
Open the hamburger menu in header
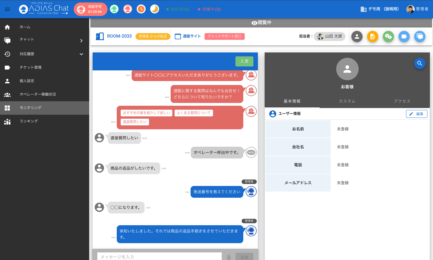[7, 9]
